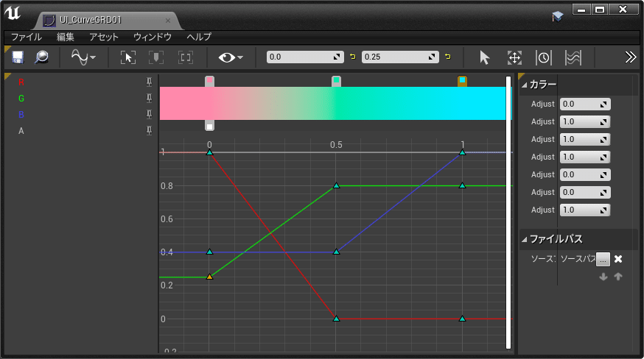Click the time input field showing 0.0
Screen dimensions: 644x359
305,57
